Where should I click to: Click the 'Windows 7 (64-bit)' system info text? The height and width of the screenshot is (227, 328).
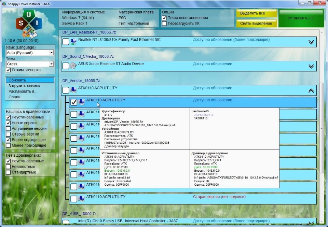tap(78, 18)
